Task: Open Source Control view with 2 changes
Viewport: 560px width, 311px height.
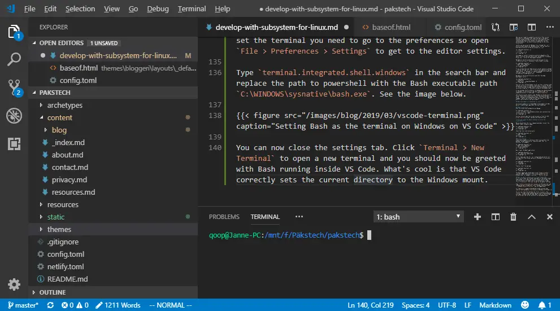Action: pyautogui.click(x=14, y=87)
